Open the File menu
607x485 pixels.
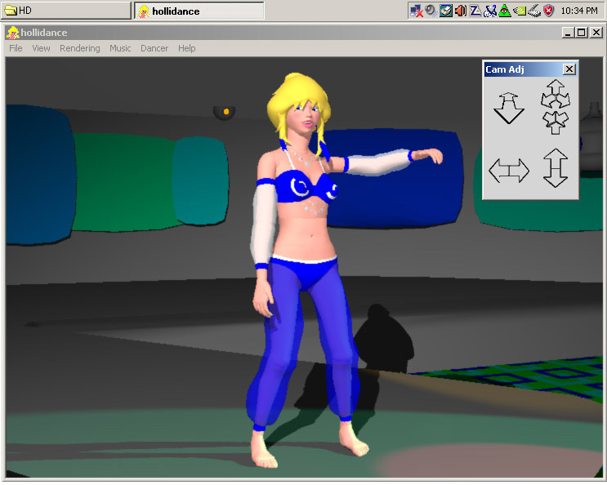click(x=16, y=48)
